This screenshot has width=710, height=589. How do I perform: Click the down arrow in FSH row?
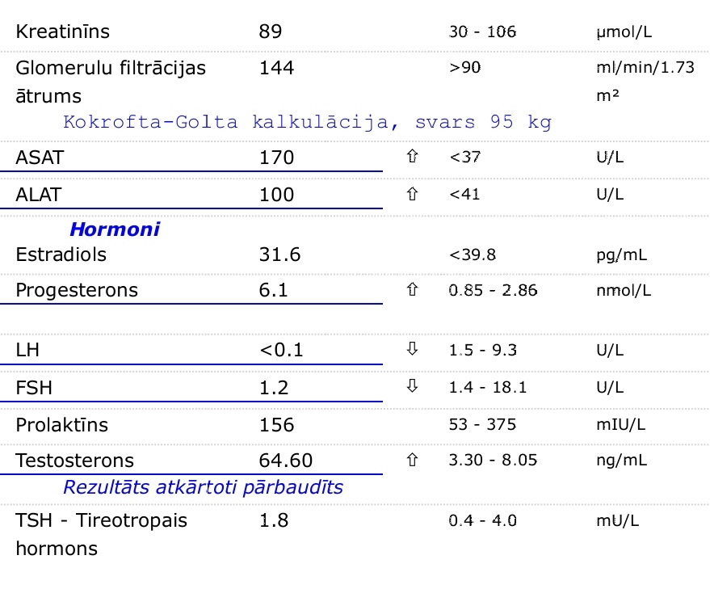pyautogui.click(x=412, y=386)
